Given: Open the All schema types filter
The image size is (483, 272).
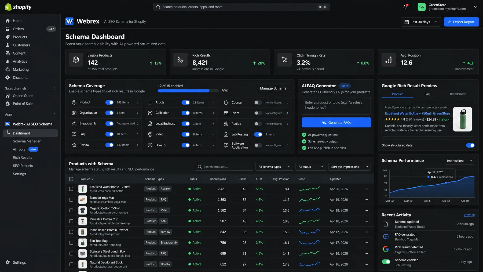Looking at the screenshot, I should coord(274,167).
